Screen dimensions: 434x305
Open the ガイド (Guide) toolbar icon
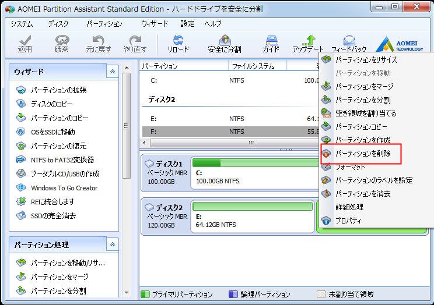pos(271,44)
